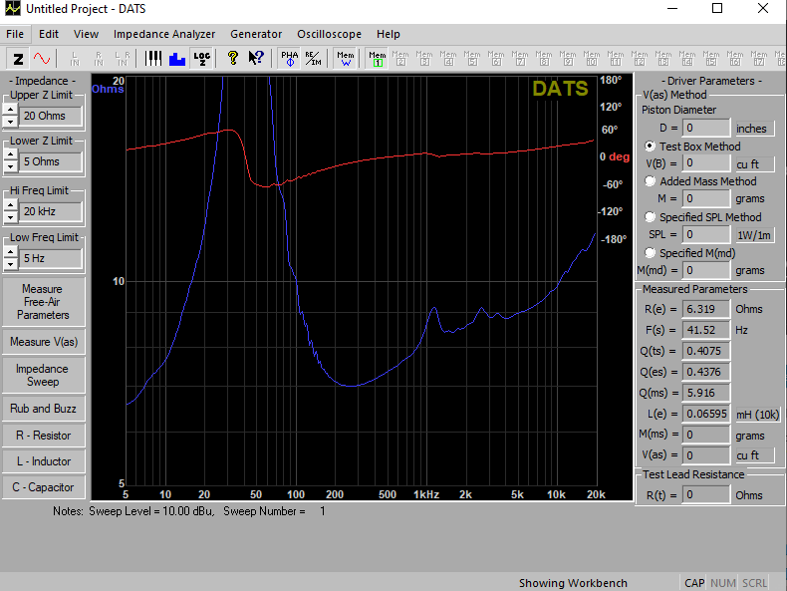Decrease the Low Freq Limit with down arrow
Image resolution: width=787 pixels, height=591 pixels.
coord(11,264)
